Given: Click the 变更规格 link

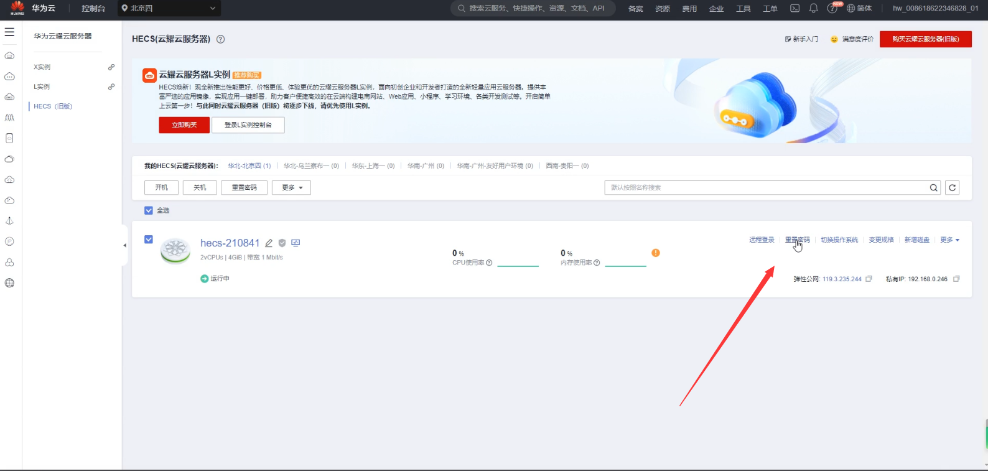Looking at the screenshot, I should click(881, 240).
